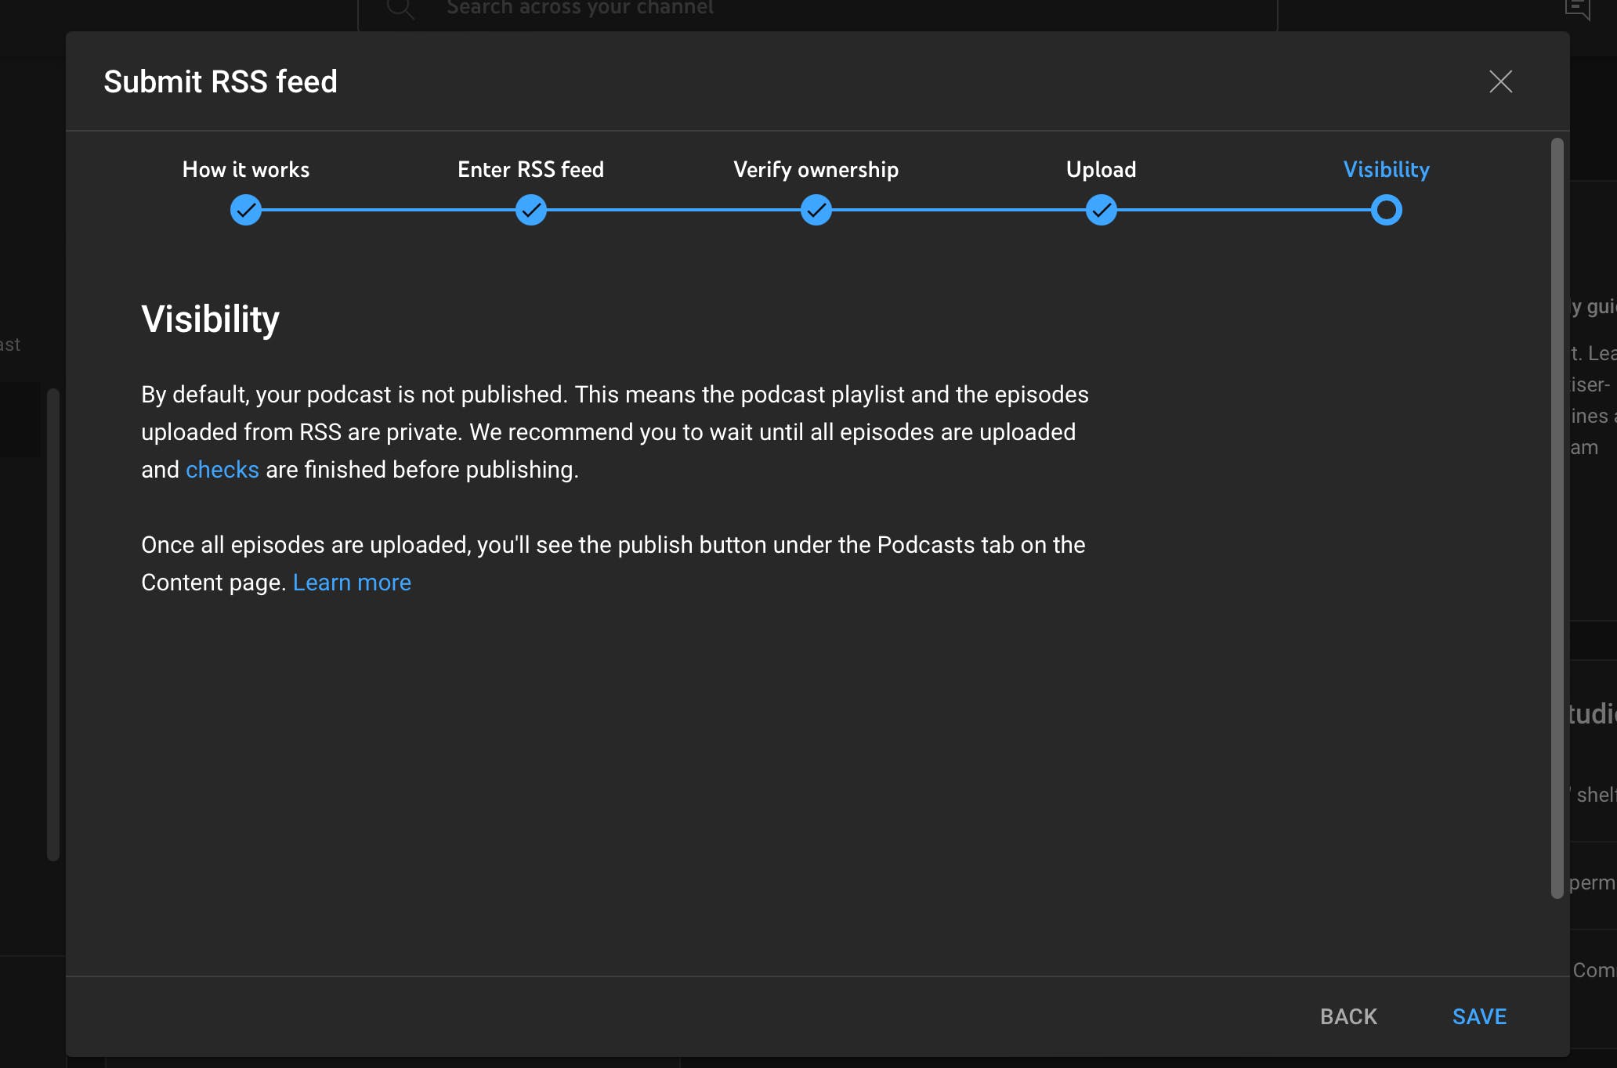This screenshot has height=1068, width=1617.
Task: Click the 'How it works' step icon
Action: tap(246, 210)
